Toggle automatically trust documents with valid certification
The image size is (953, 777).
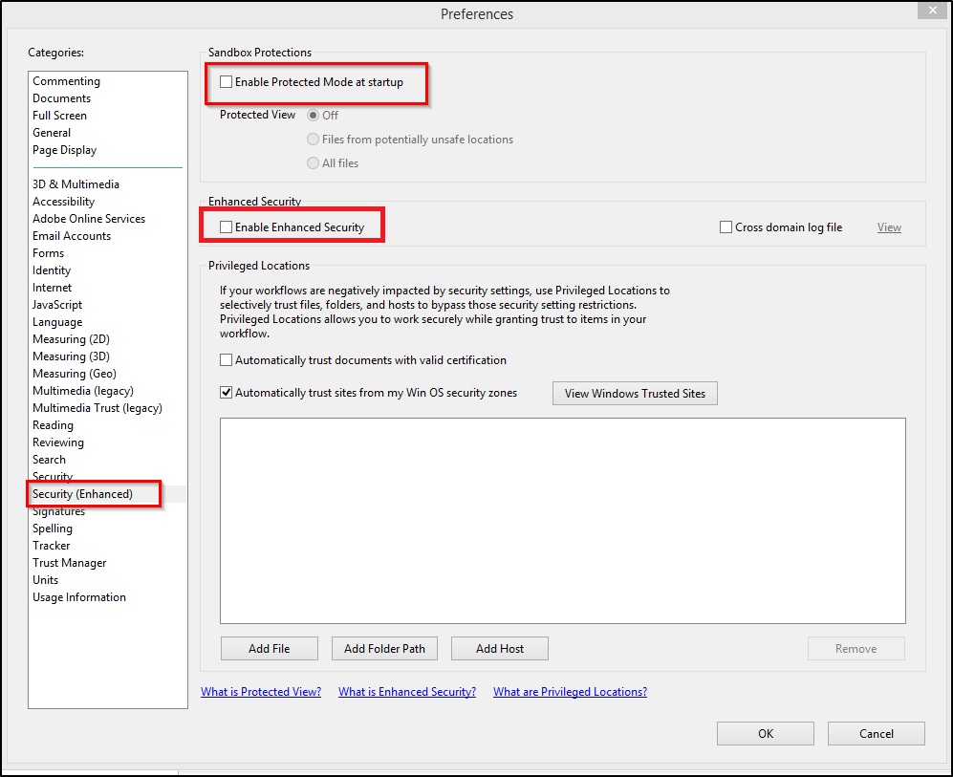point(227,360)
